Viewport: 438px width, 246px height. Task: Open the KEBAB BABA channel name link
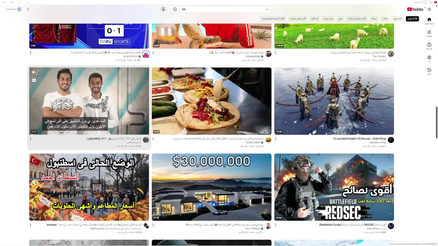point(253,142)
